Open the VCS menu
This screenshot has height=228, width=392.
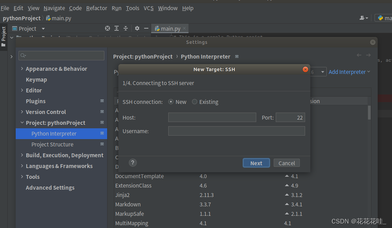point(148,8)
